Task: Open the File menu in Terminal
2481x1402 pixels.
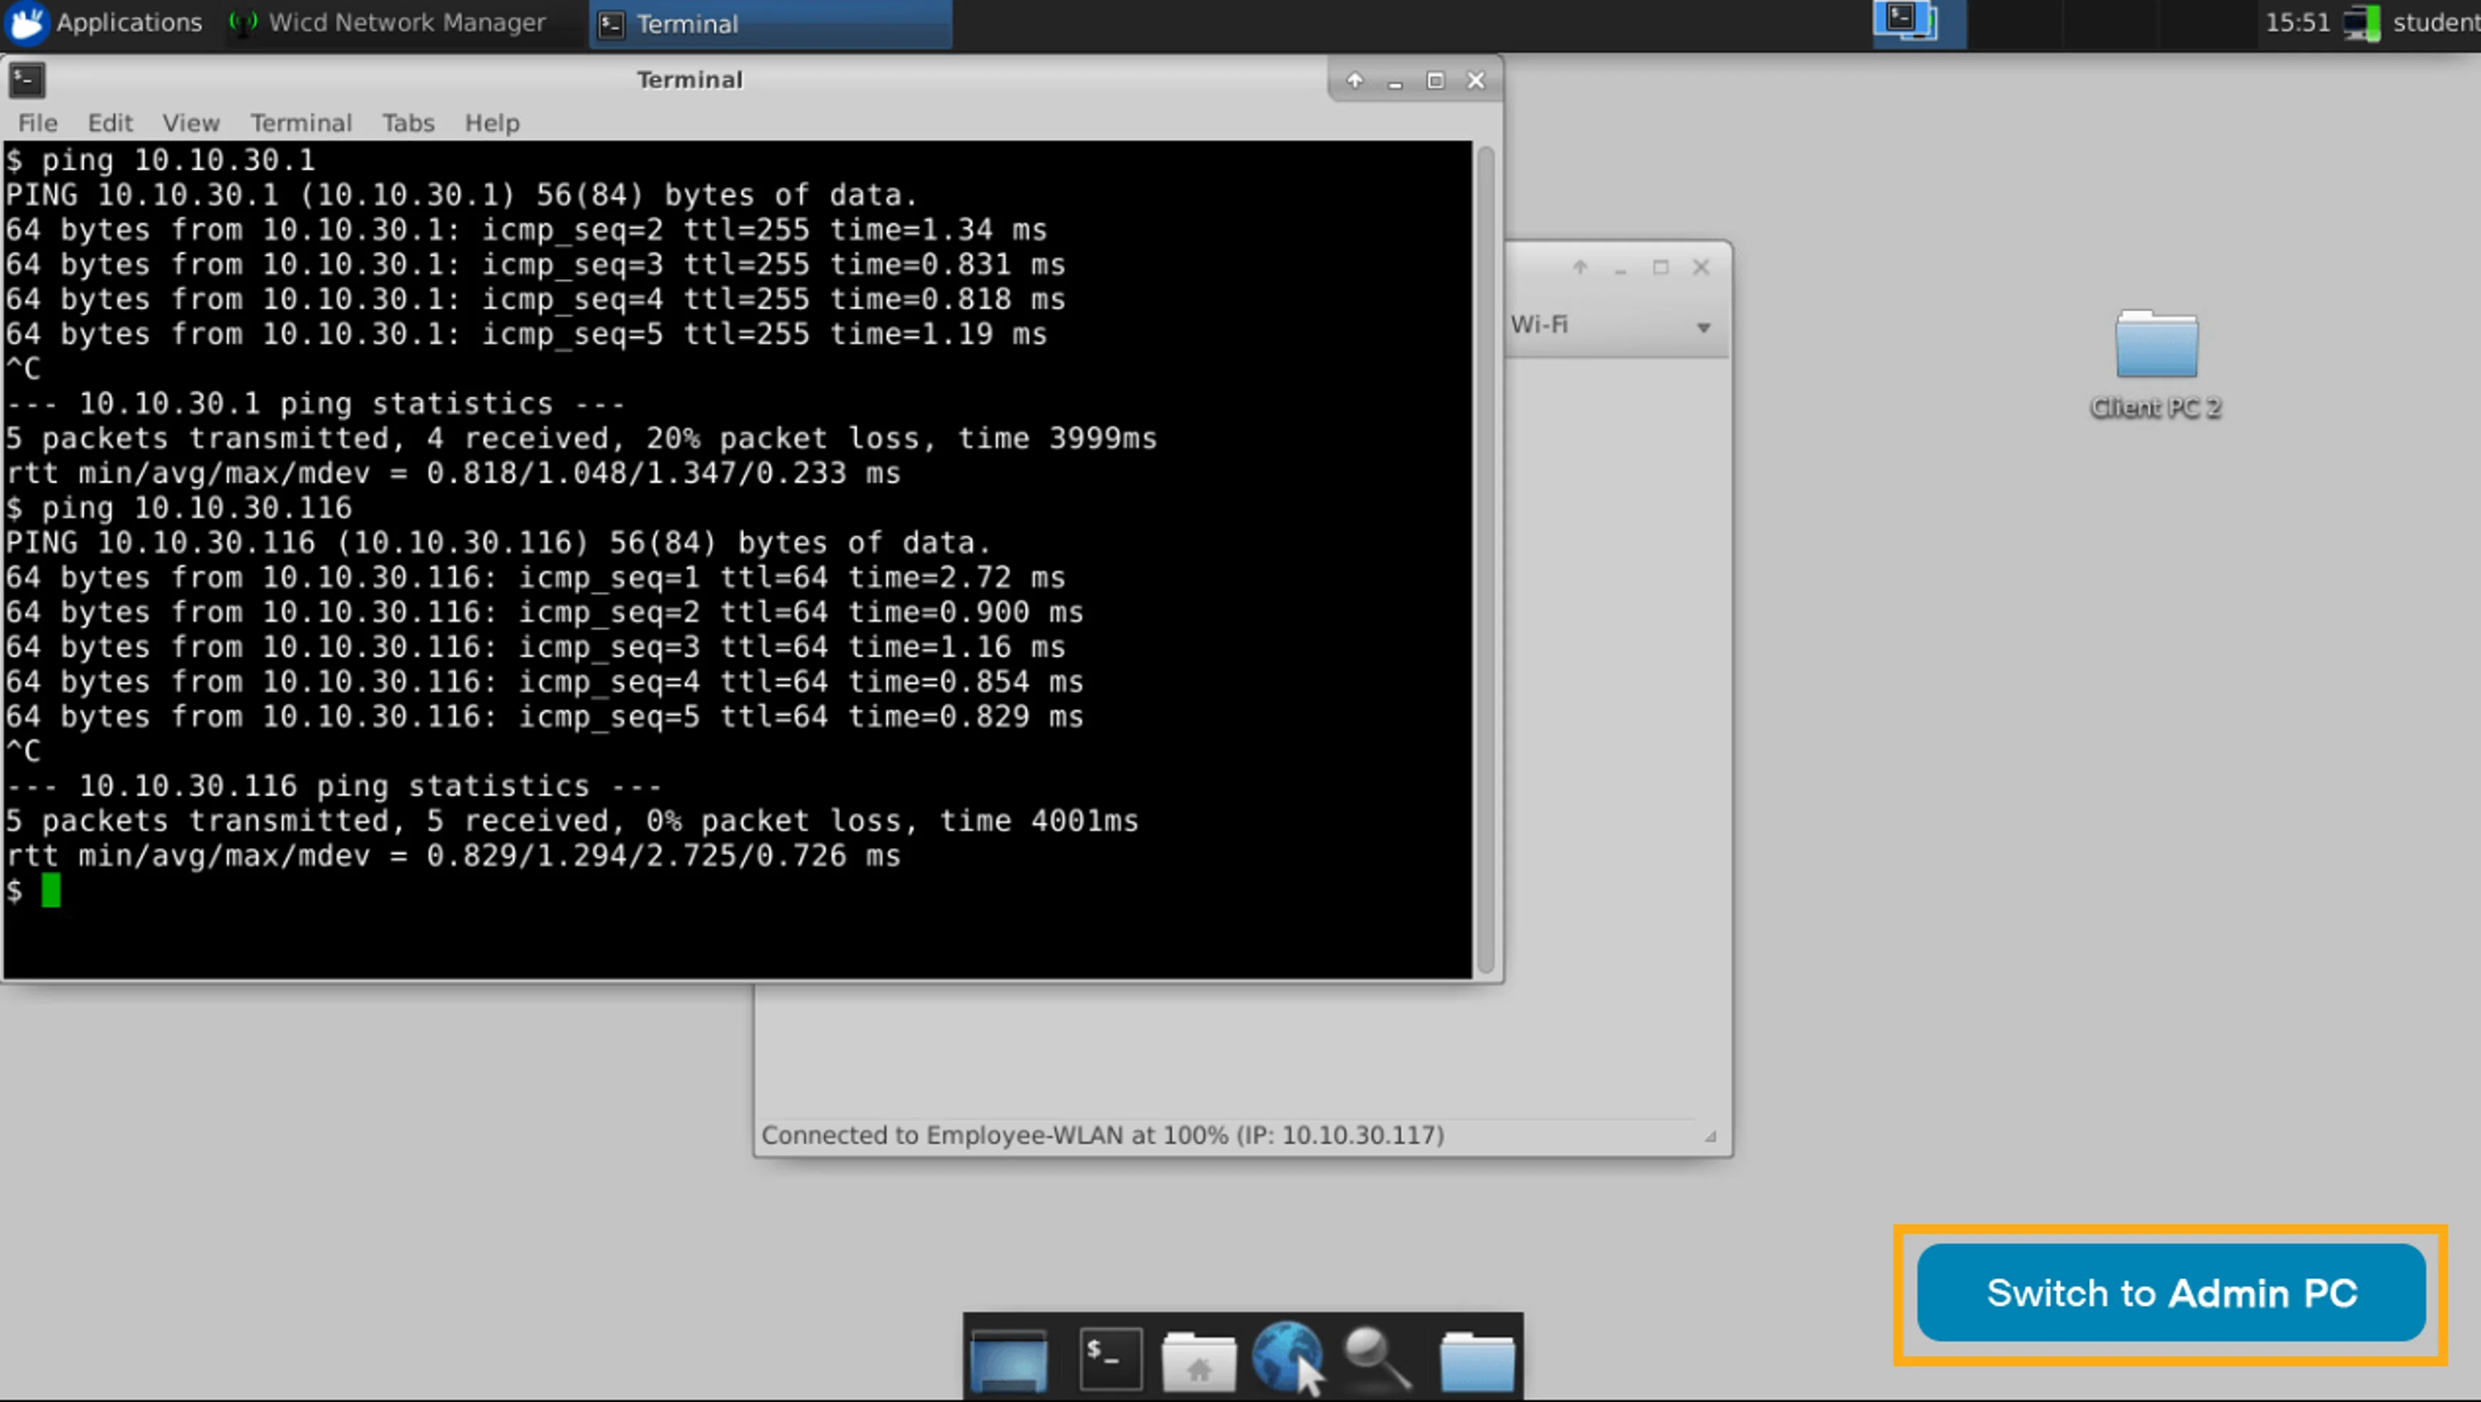Action: [x=38, y=123]
